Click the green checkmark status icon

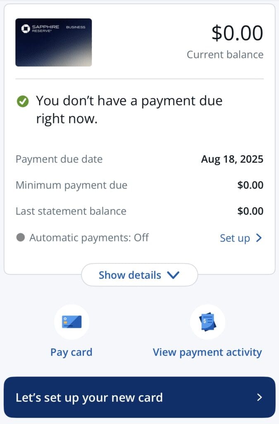(x=23, y=101)
